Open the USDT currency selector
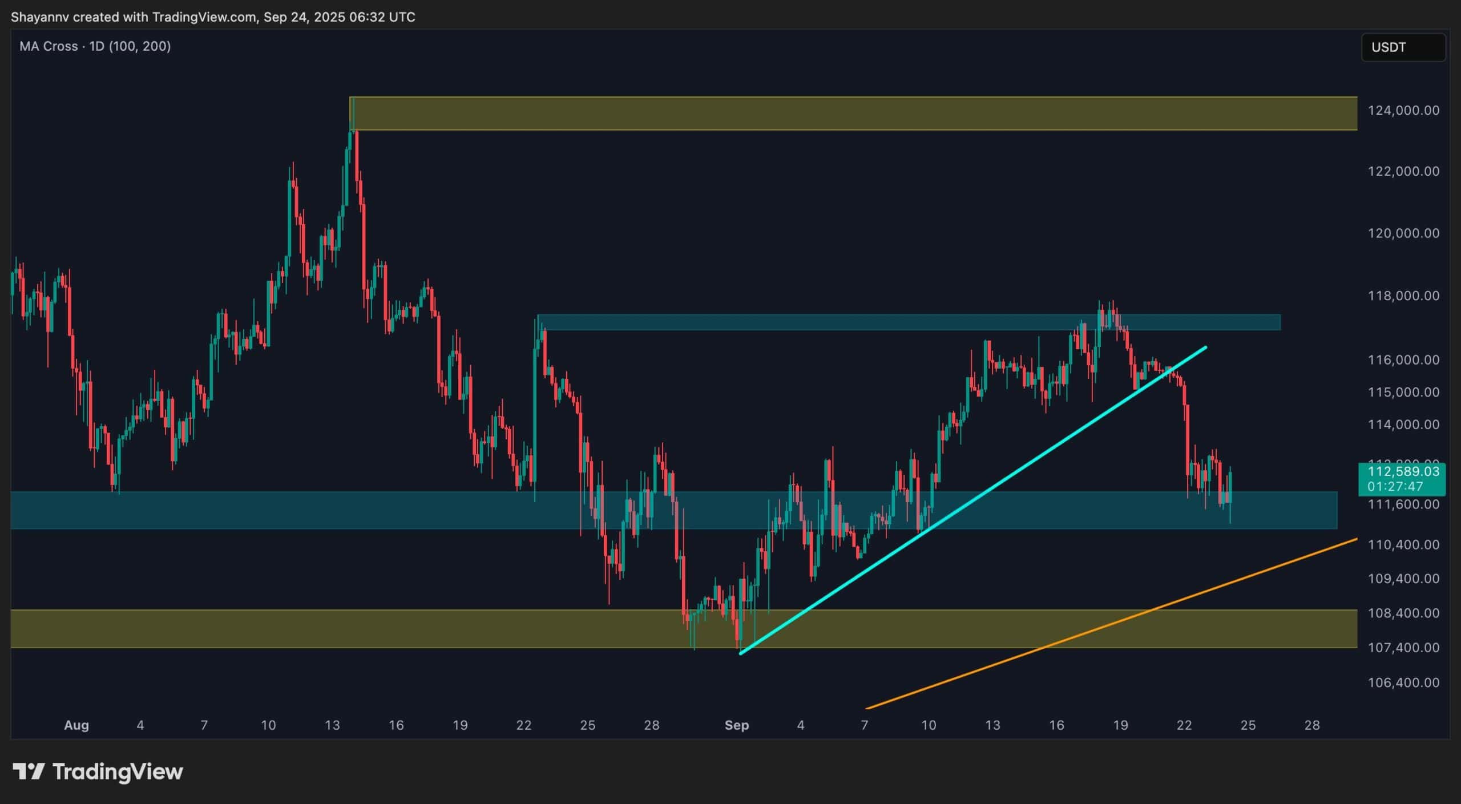 pos(1403,47)
